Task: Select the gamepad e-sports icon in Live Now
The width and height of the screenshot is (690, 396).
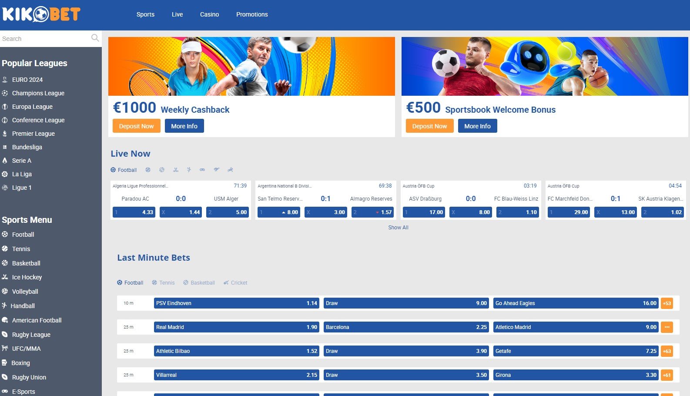Action: pyautogui.click(x=202, y=170)
